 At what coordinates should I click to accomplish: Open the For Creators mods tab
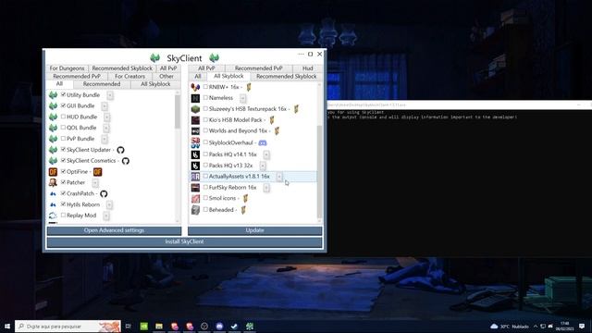[129, 76]
